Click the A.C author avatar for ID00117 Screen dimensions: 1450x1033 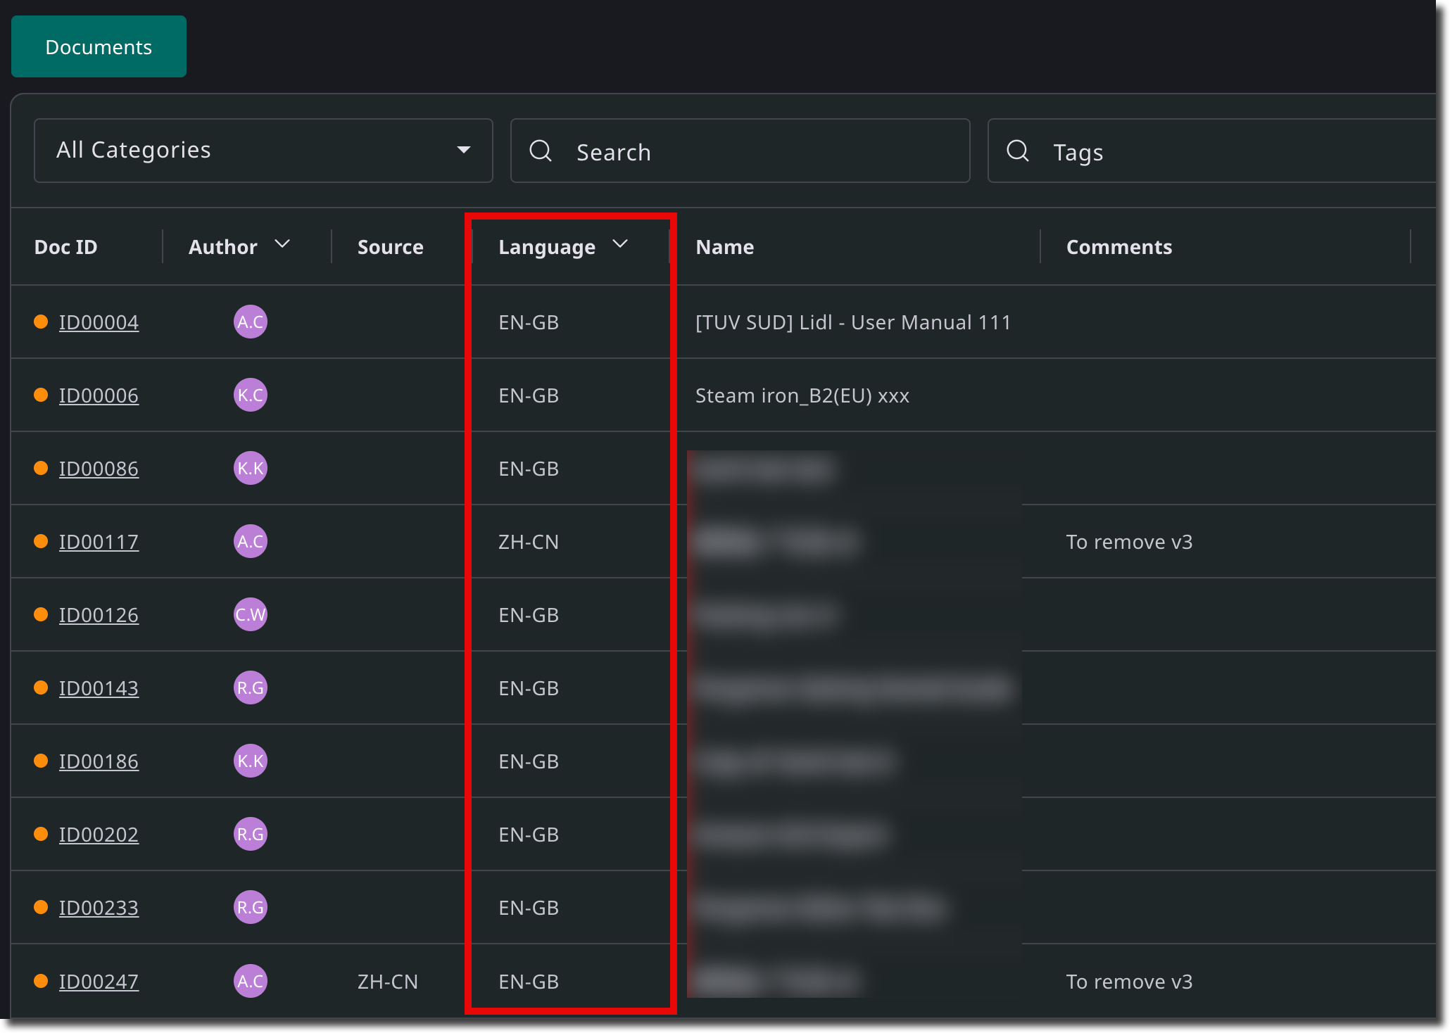(x=251, y=541)
